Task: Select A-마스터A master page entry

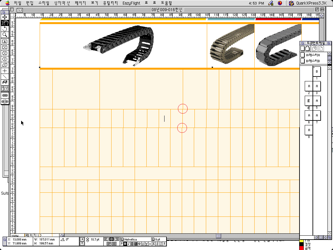Action: point(311,55)
